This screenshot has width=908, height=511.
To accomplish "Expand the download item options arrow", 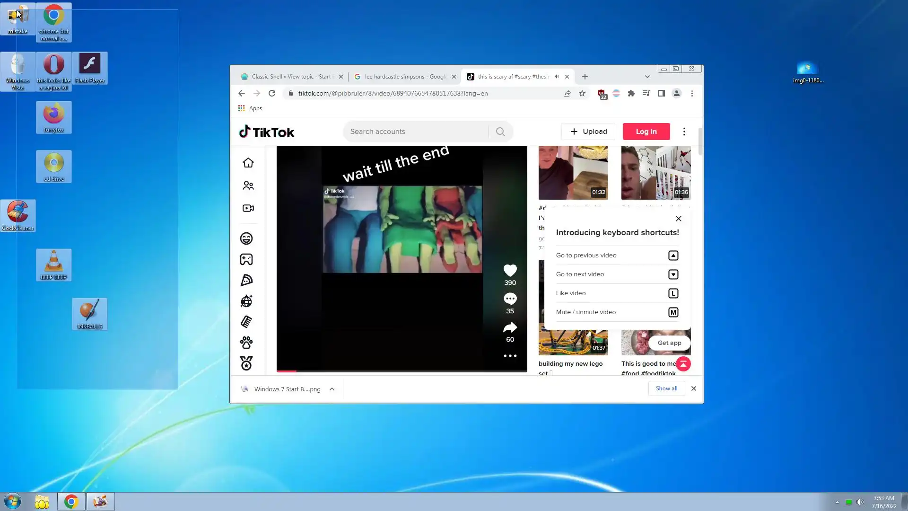I will [x=332, y=389].
